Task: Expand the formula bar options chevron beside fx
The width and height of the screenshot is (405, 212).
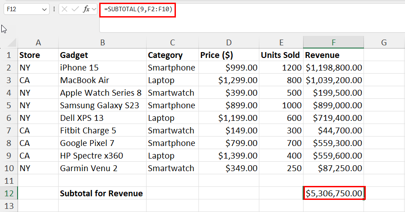Action: coord(94,9)
